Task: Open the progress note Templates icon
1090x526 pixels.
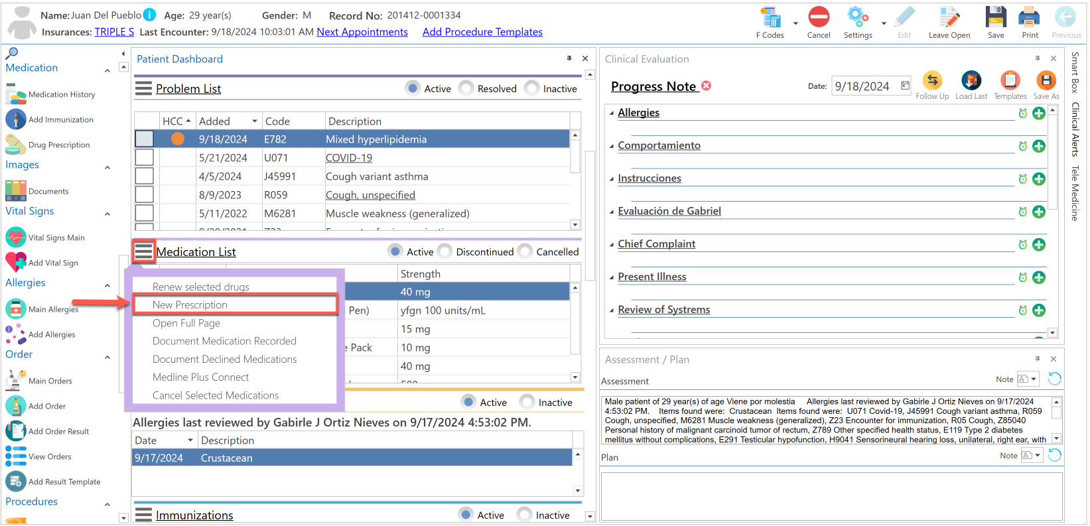Action: (x=1010, y=80)
